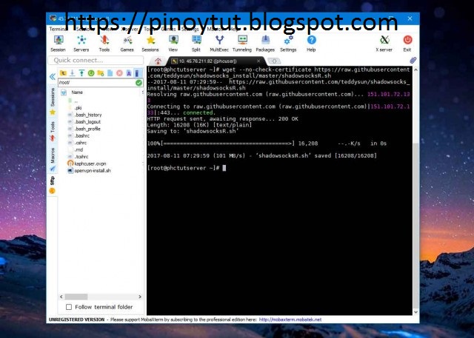Image resolution: width=474 pixels, height=338 pixels.
Task: Select the .tcshrc file
Action: (81, 157)
